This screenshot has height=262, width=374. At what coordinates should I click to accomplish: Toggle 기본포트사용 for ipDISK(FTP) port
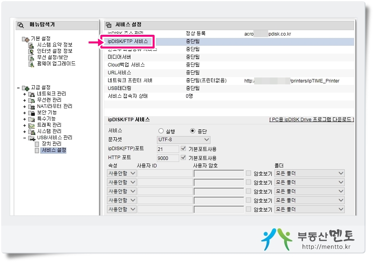tap(183, 149)
